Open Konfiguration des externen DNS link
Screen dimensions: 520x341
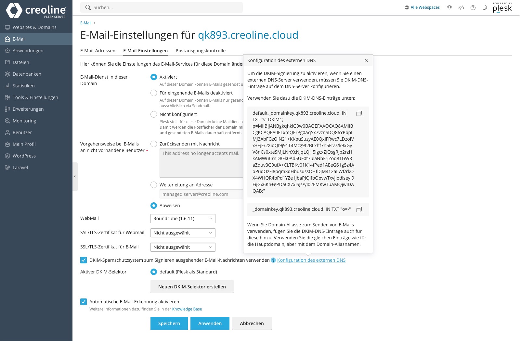(311, 260)
